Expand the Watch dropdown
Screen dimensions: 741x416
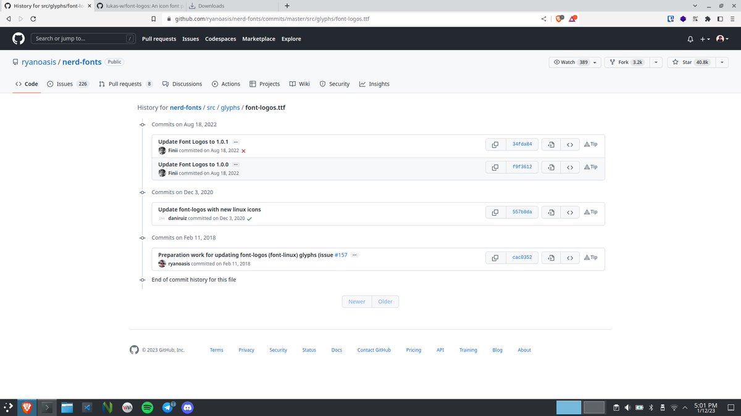click(x=575, y=62)
